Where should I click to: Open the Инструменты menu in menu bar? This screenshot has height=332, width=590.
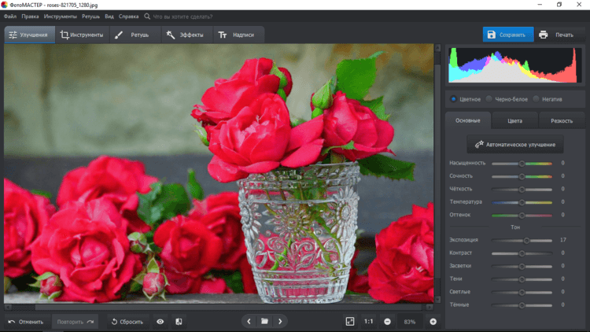61,16
